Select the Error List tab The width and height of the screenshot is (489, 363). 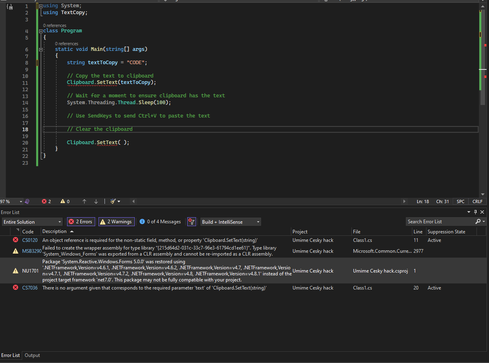point(10,355)
